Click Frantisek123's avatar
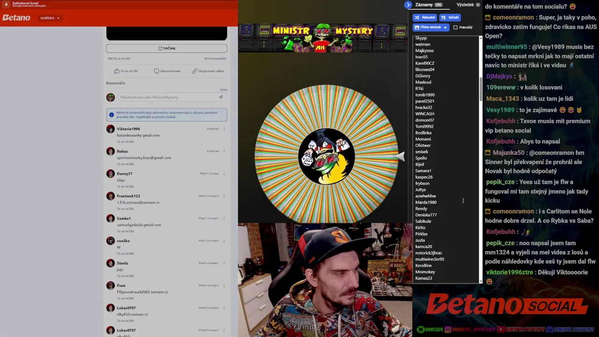Image resolution: width=599 pixels, height=337 pixels. [110, 196]
